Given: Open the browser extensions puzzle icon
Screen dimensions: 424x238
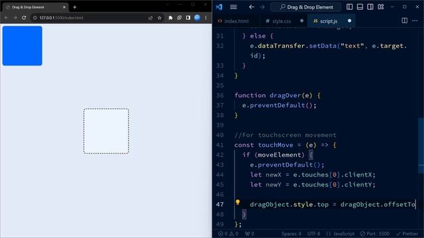Looking at the screenshot, I should pos(170,18).
